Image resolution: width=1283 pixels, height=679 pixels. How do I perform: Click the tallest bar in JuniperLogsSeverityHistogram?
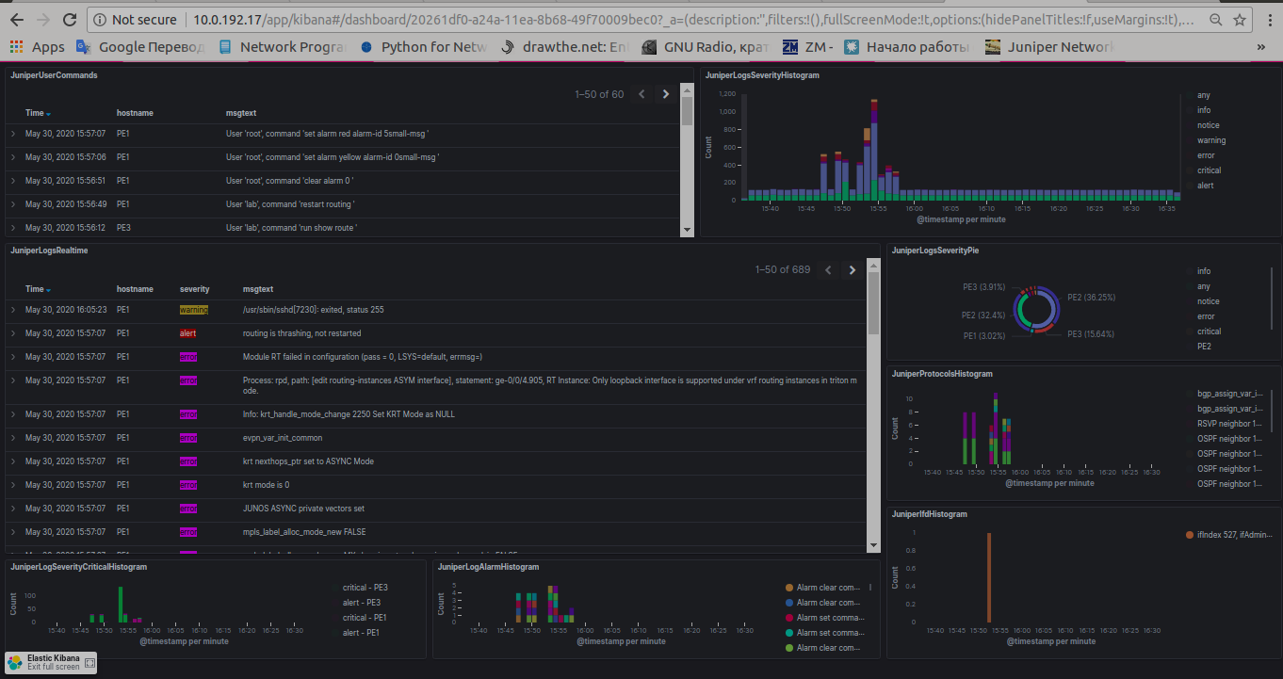874,151
